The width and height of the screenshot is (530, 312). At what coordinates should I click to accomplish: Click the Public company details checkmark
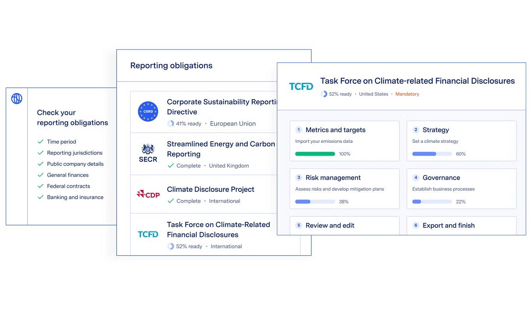[40, 164]
